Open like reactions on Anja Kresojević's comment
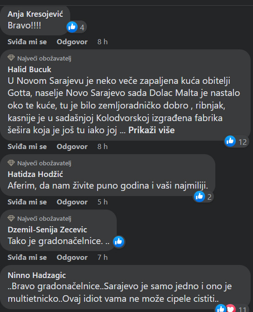 tap(77, 27)
